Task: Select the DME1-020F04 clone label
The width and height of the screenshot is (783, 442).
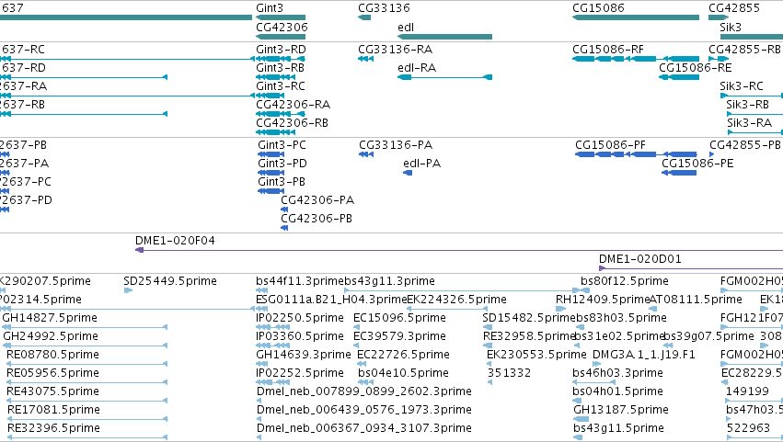Action: [175, 241]
